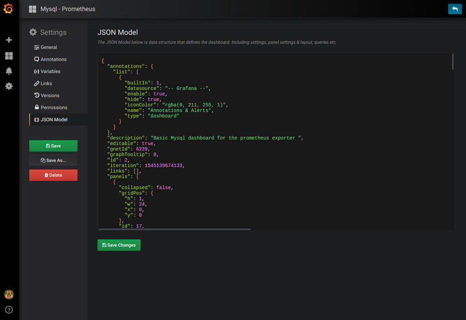Screen dimensions: 466x320
Task: Click the "gnetId": 6239 line
Action: (x=128, y=149)
